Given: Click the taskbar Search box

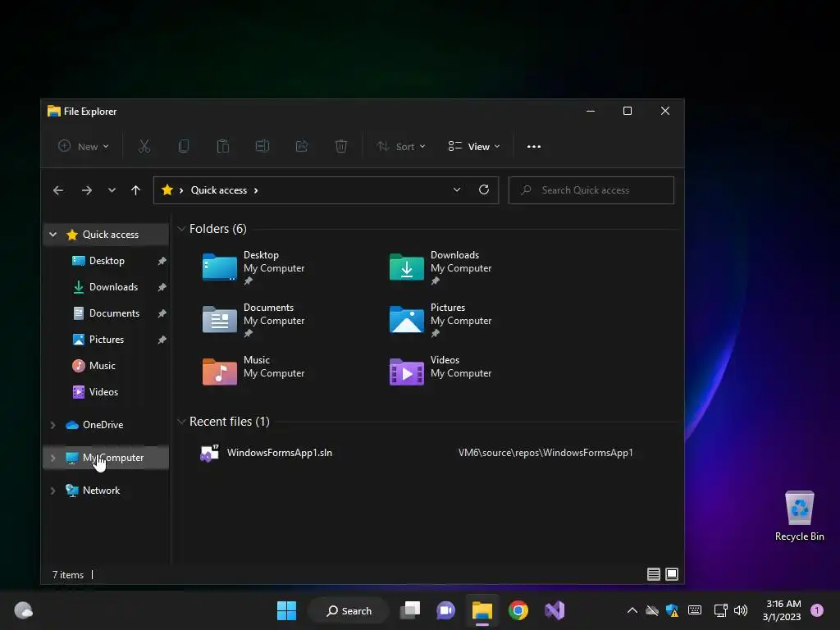Looking at the screenshot, I should [x=349, y=610].
